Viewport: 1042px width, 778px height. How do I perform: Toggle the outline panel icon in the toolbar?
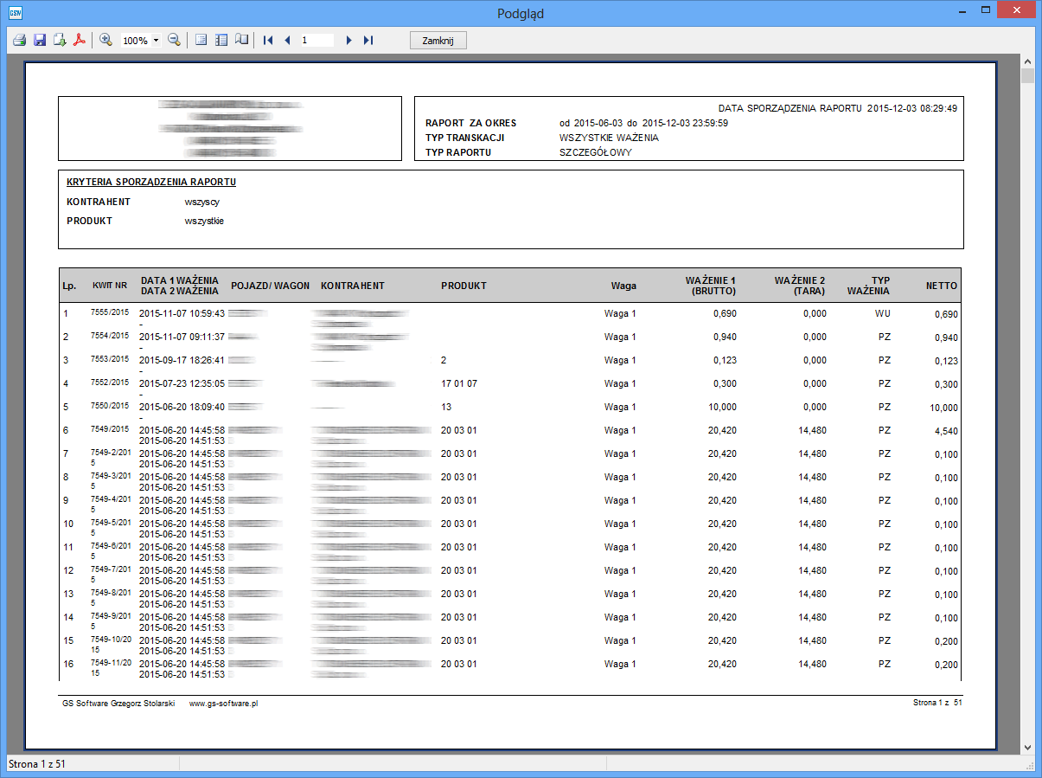click(x=221, y=40)
